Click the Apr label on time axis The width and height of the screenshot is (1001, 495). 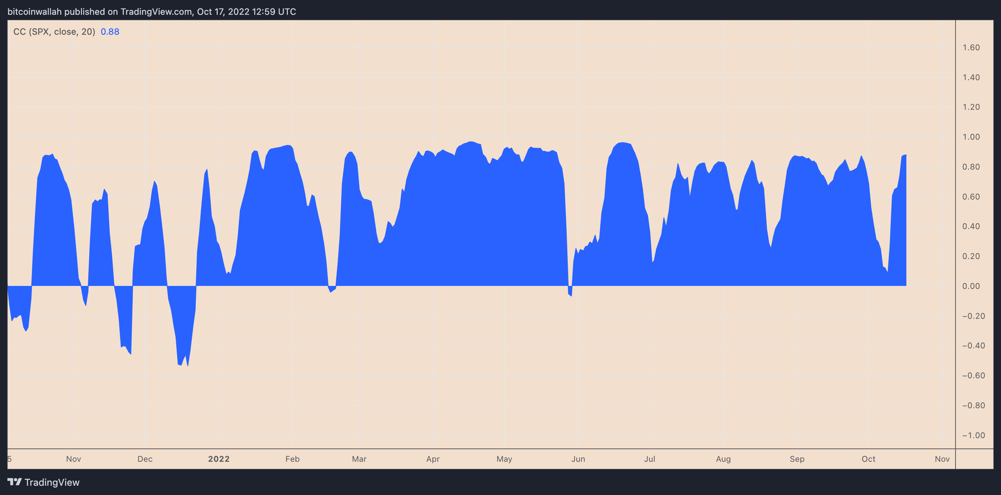432,459
